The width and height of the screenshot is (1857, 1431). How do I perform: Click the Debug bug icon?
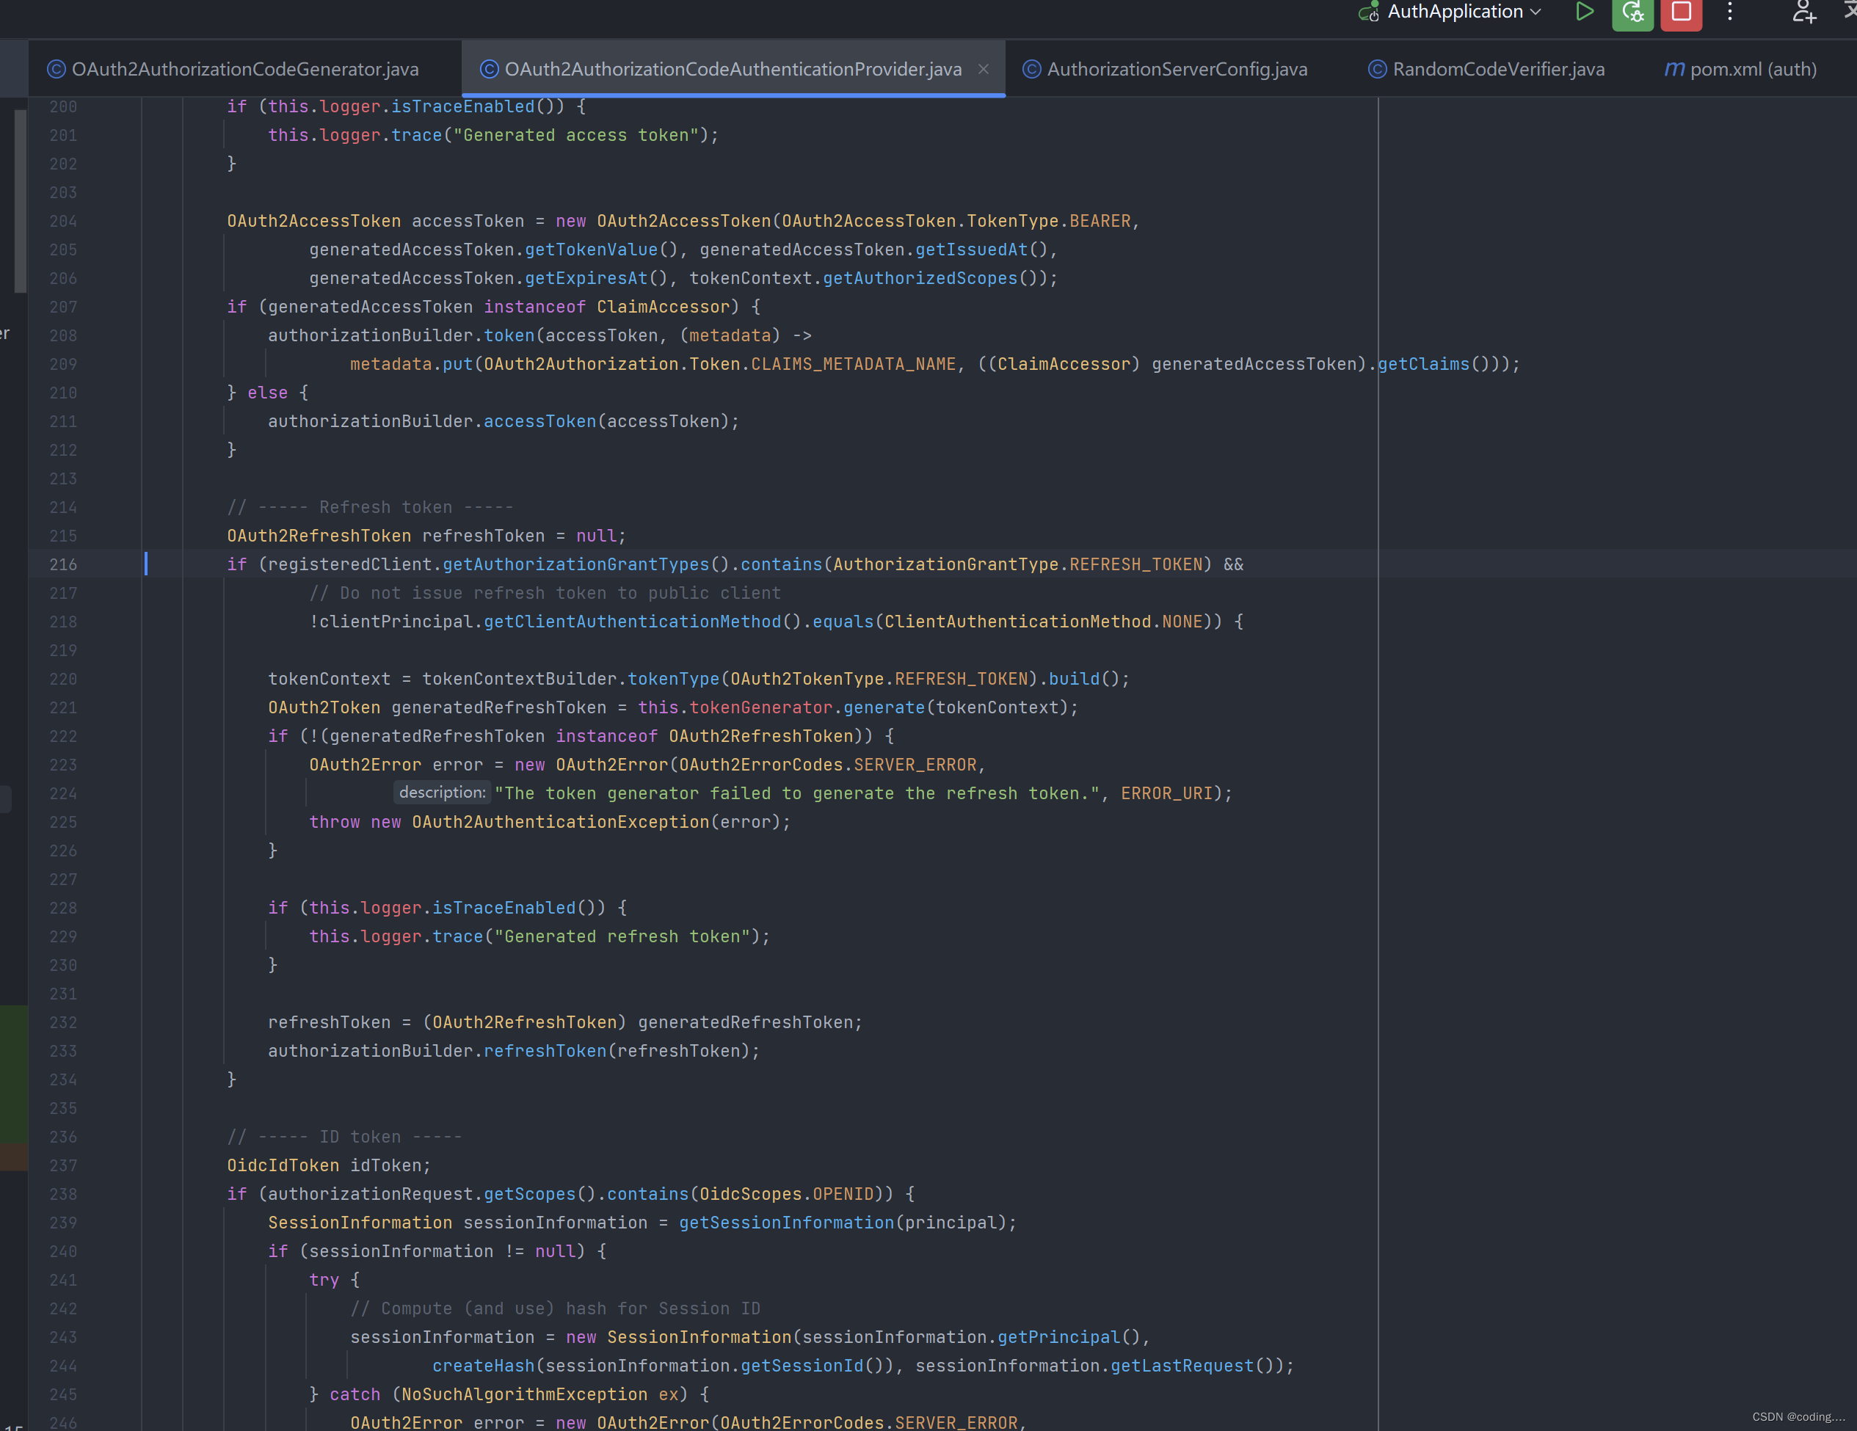1632,12
